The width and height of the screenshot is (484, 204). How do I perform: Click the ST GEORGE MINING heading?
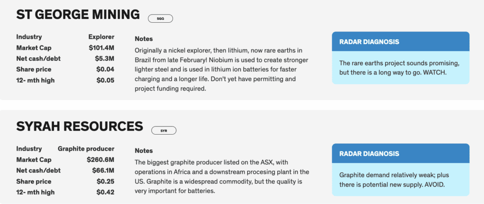click(x=78, y=15)
